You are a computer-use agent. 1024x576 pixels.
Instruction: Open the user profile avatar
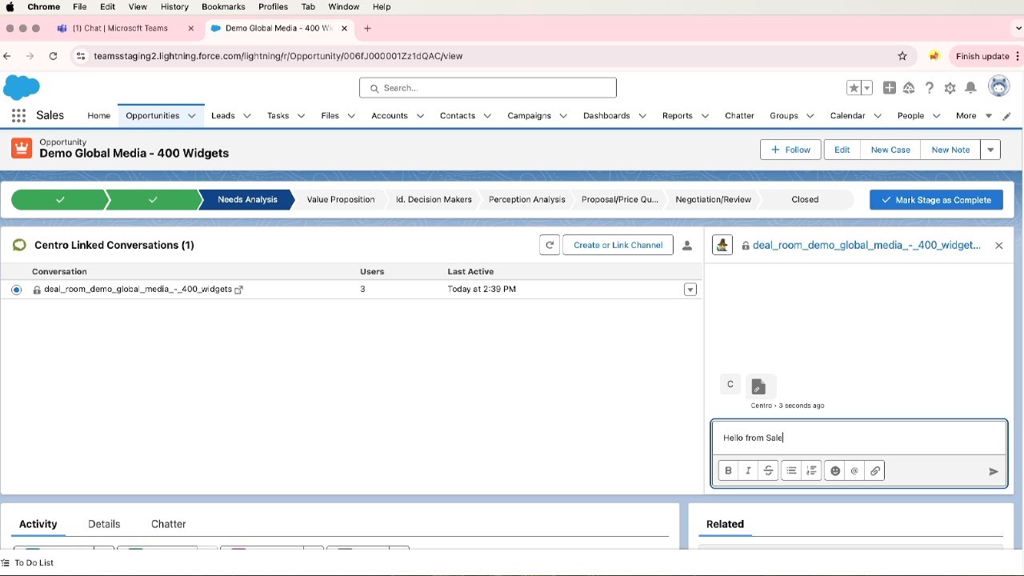click(998, 87)
